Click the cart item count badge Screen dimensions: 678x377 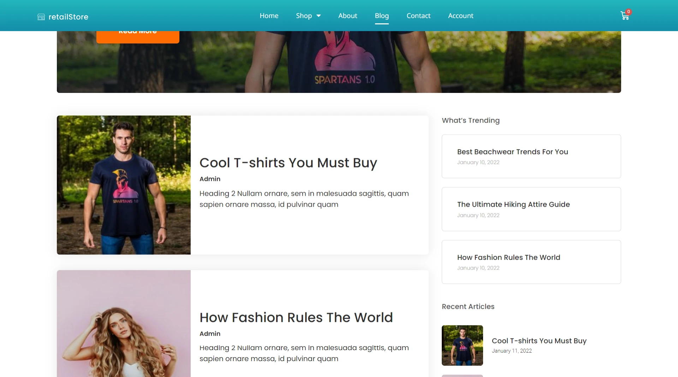tap(629, 12)
